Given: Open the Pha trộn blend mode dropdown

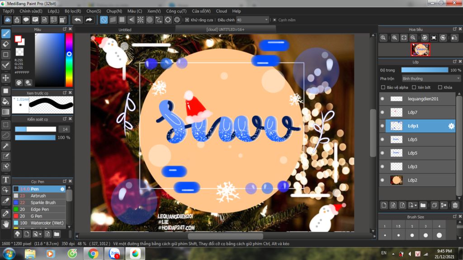Looking at the screenshot, I should tap(431, 79).
